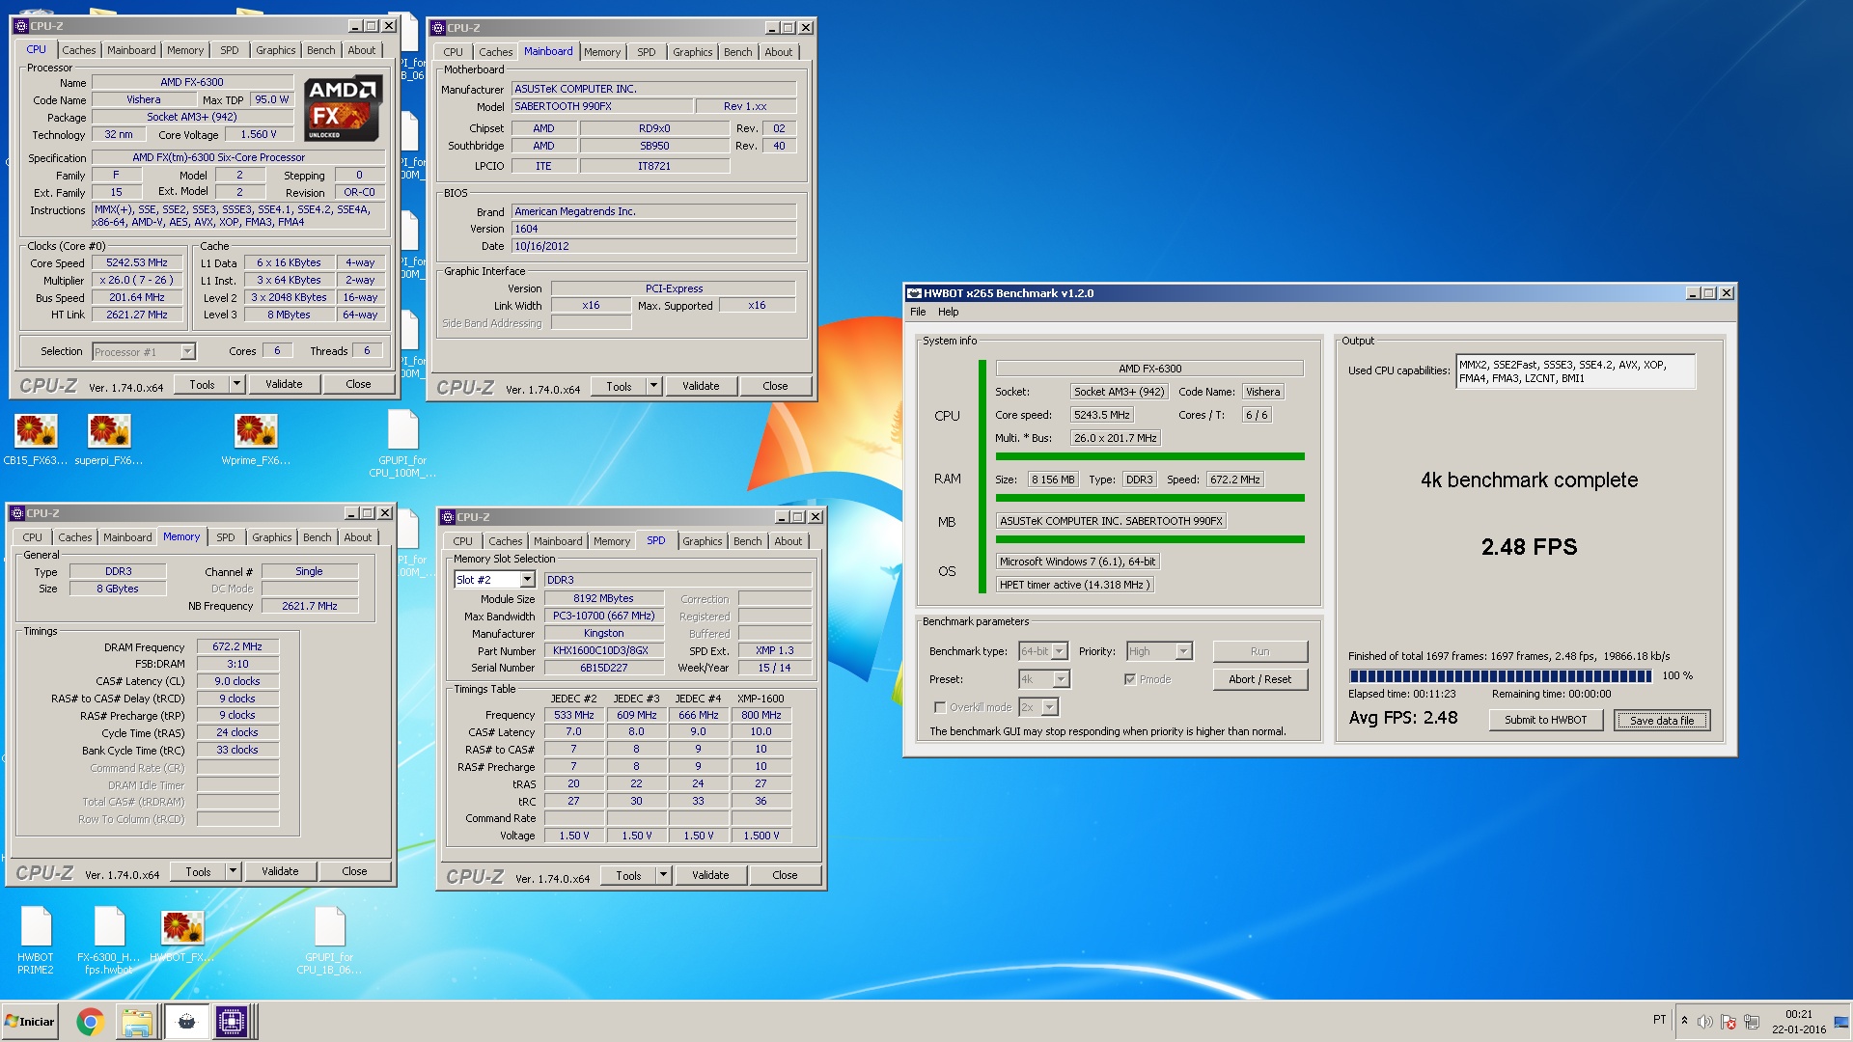Open the About tab in CPU-Z SPD window

pyautogui.click(x=788, y=541)
